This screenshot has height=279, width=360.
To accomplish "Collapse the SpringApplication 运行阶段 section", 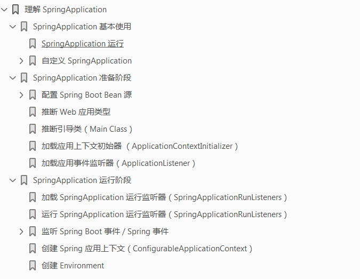I will [x=13, y=180].
